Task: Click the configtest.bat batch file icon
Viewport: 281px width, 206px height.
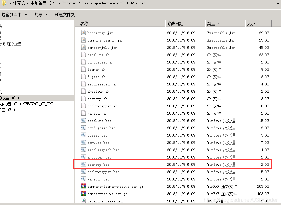Action: click(x=83, y=128)
